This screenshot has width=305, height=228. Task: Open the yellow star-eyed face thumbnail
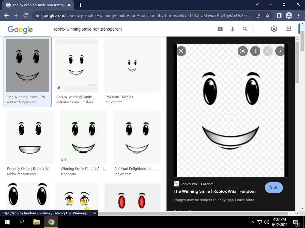coord(77,197)
